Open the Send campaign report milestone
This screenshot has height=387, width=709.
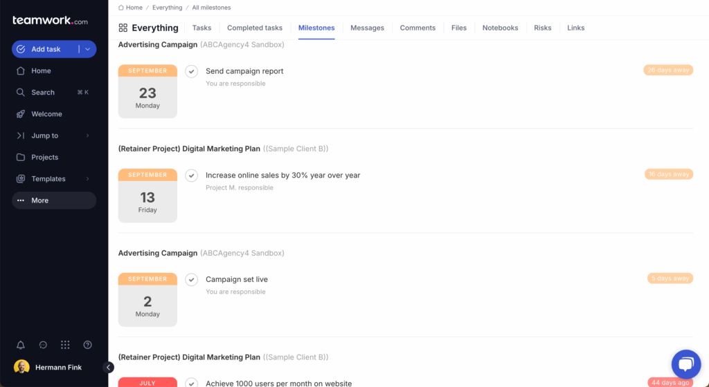click(x=244, y=71)
